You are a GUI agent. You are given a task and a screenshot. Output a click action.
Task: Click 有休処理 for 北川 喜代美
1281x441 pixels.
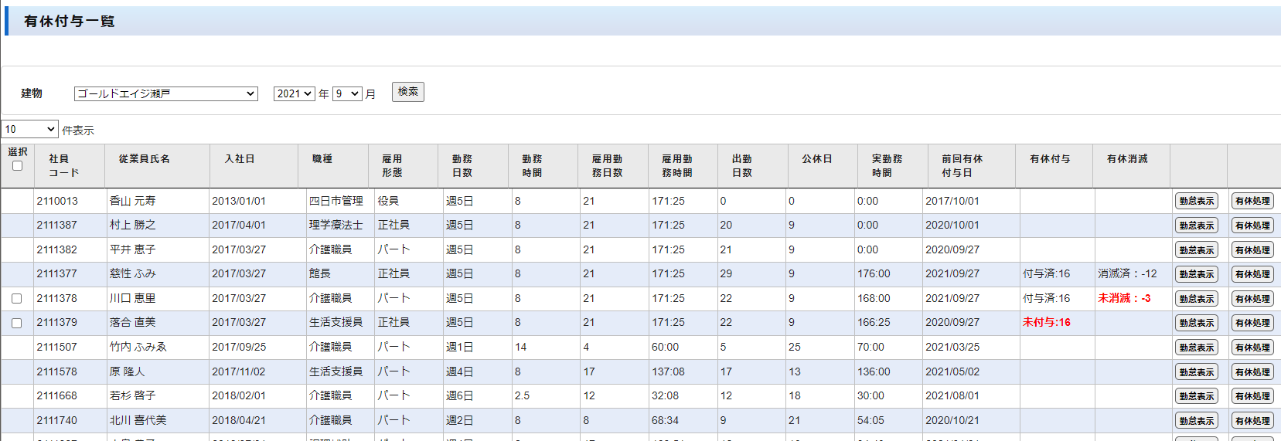pos(1252,421)
